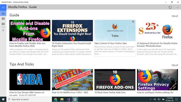The height and width of the screenshot is (102, 181).
Task: Open the first video section sidebar icon
Action: (x=3, y=19)
